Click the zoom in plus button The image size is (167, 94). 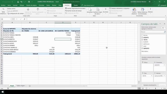click(x=162, y=89)
